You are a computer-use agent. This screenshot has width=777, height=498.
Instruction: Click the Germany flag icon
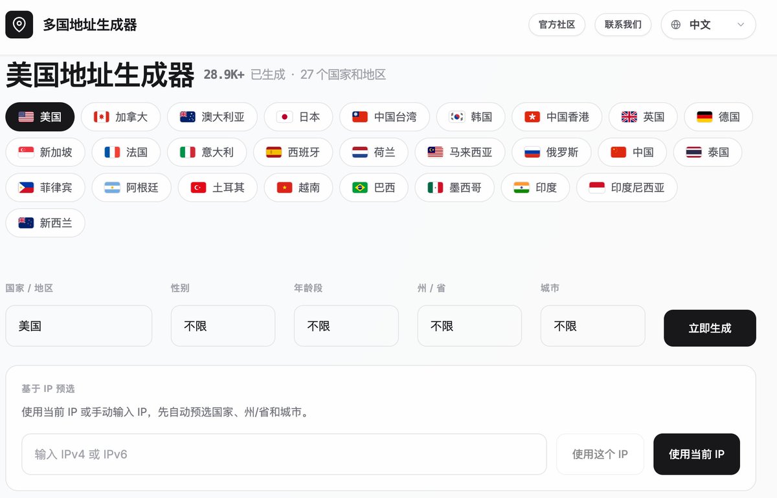coord(704,117)
